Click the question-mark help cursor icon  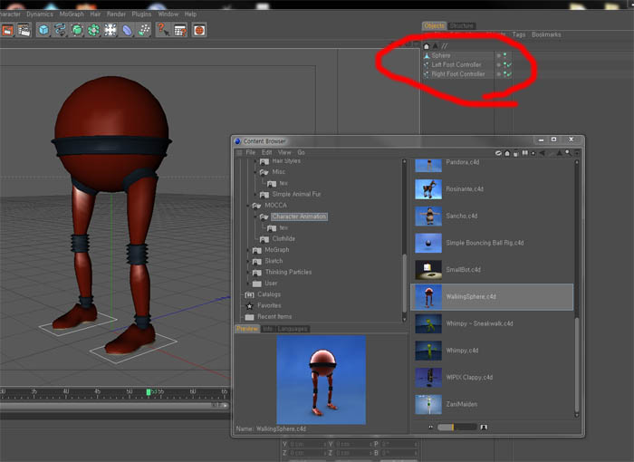162,30
